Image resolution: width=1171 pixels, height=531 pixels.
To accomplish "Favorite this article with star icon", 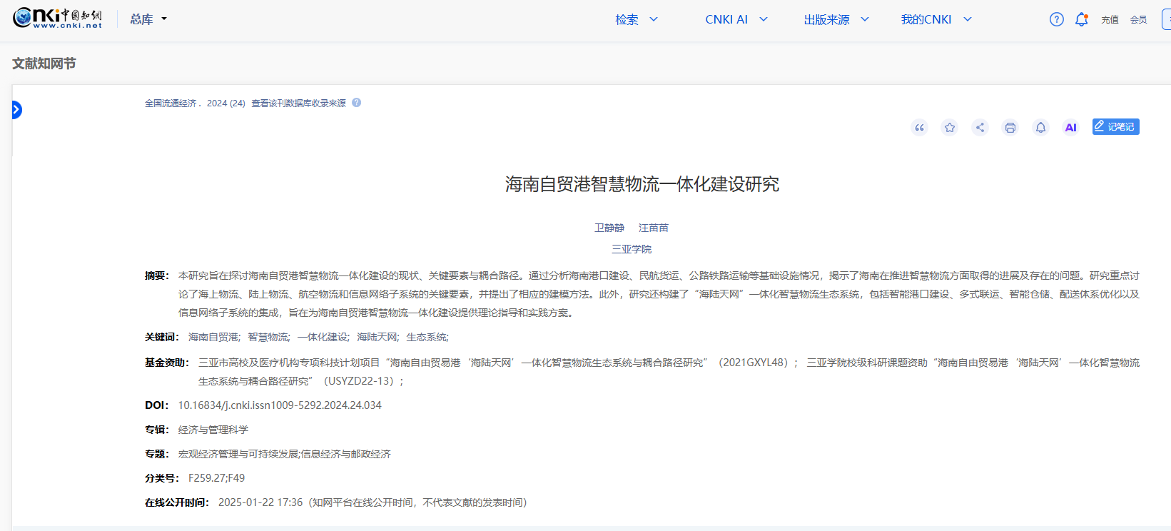I will (950, 128).
